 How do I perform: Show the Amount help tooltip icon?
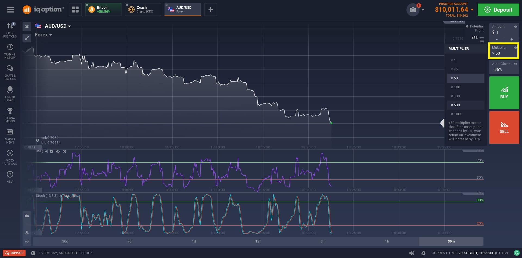tap(515, 27)
